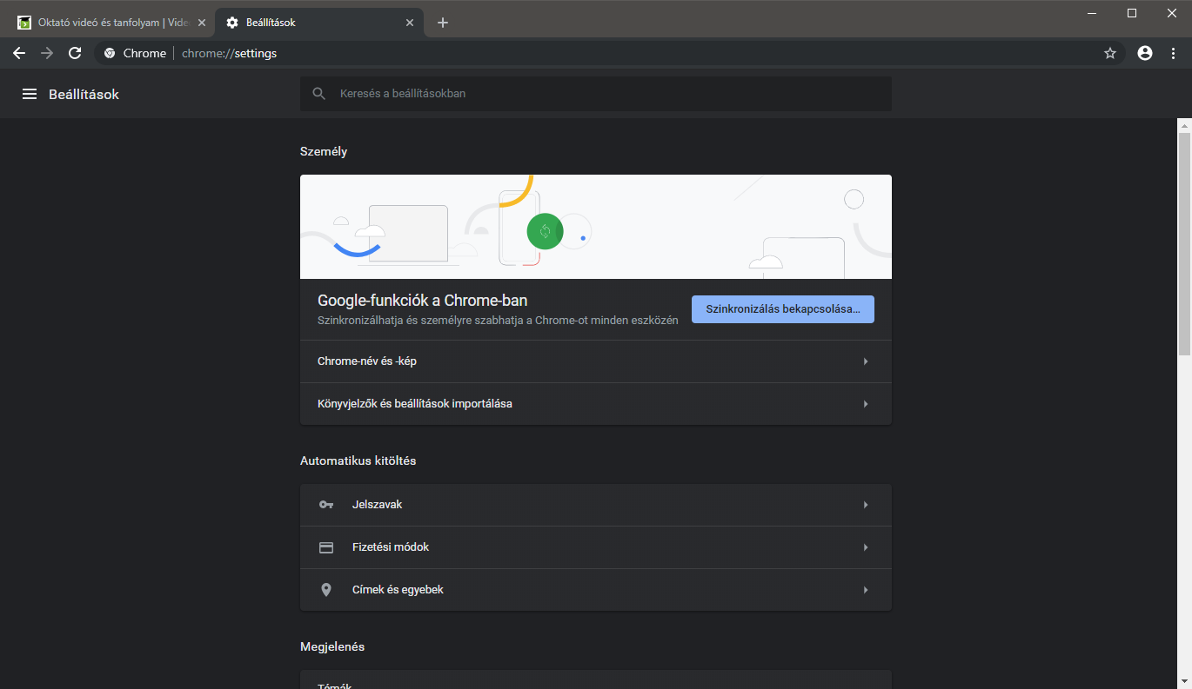
Task: Click the scrollbar up arrow
Action: point(1184,125)
